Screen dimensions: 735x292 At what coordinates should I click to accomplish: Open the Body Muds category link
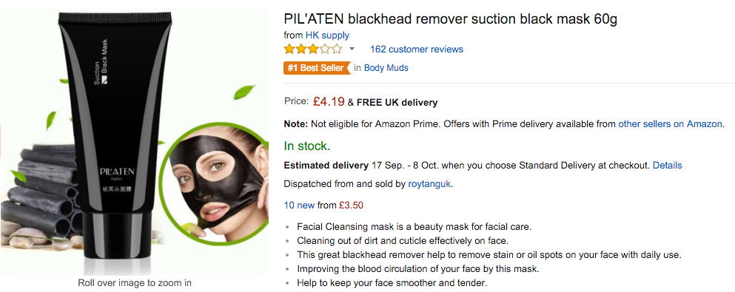point(386,68)
